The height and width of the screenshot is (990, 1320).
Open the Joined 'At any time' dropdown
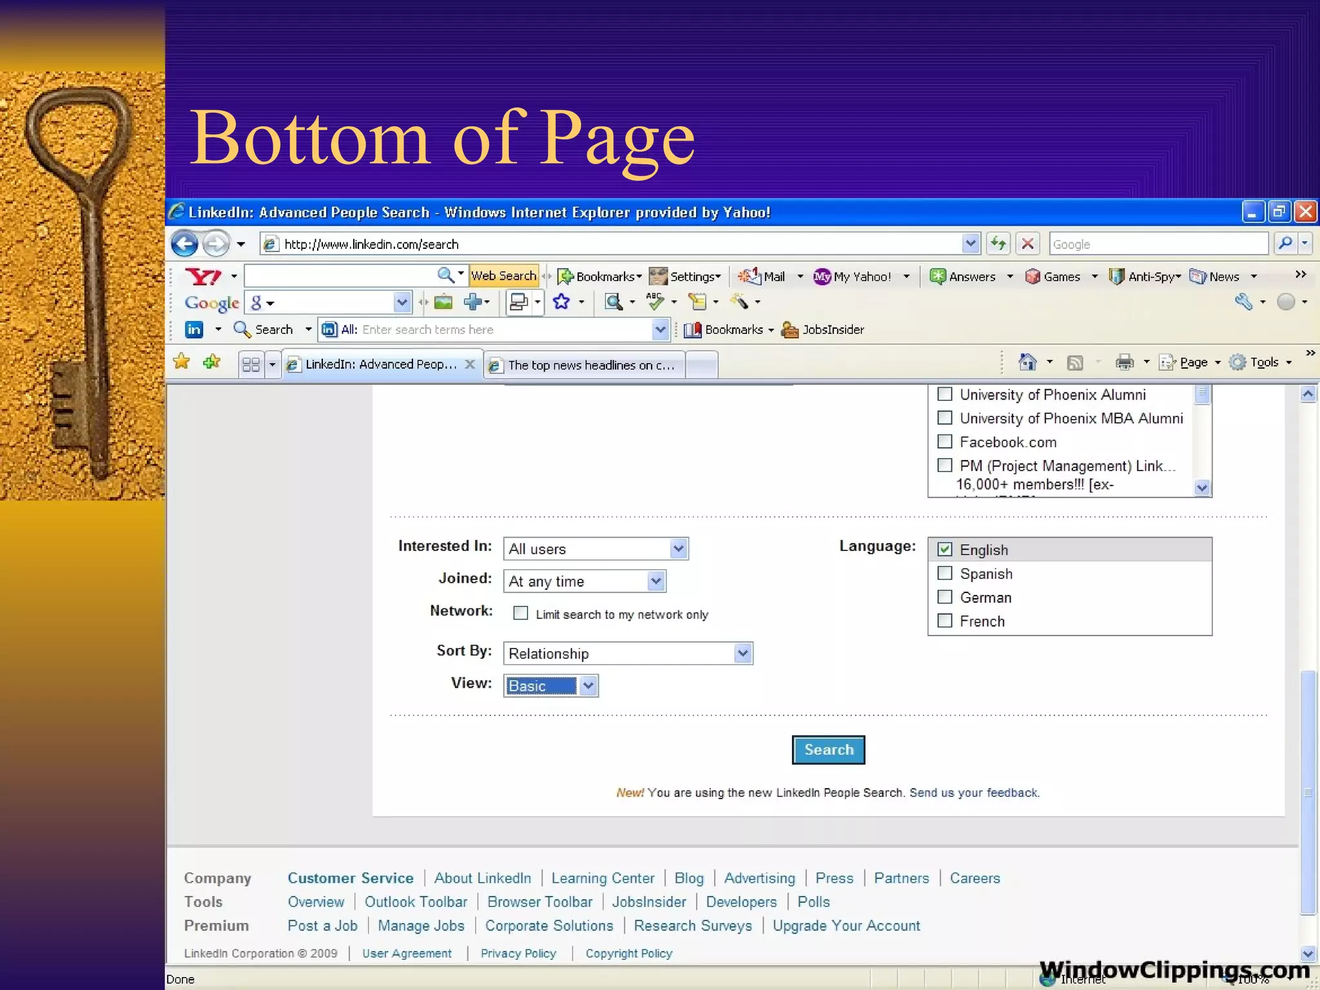click(x=585, y=581)
